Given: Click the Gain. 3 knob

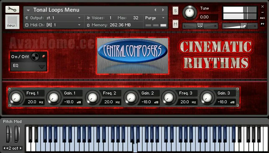Looking at the screenshot, I should point(207,98).
